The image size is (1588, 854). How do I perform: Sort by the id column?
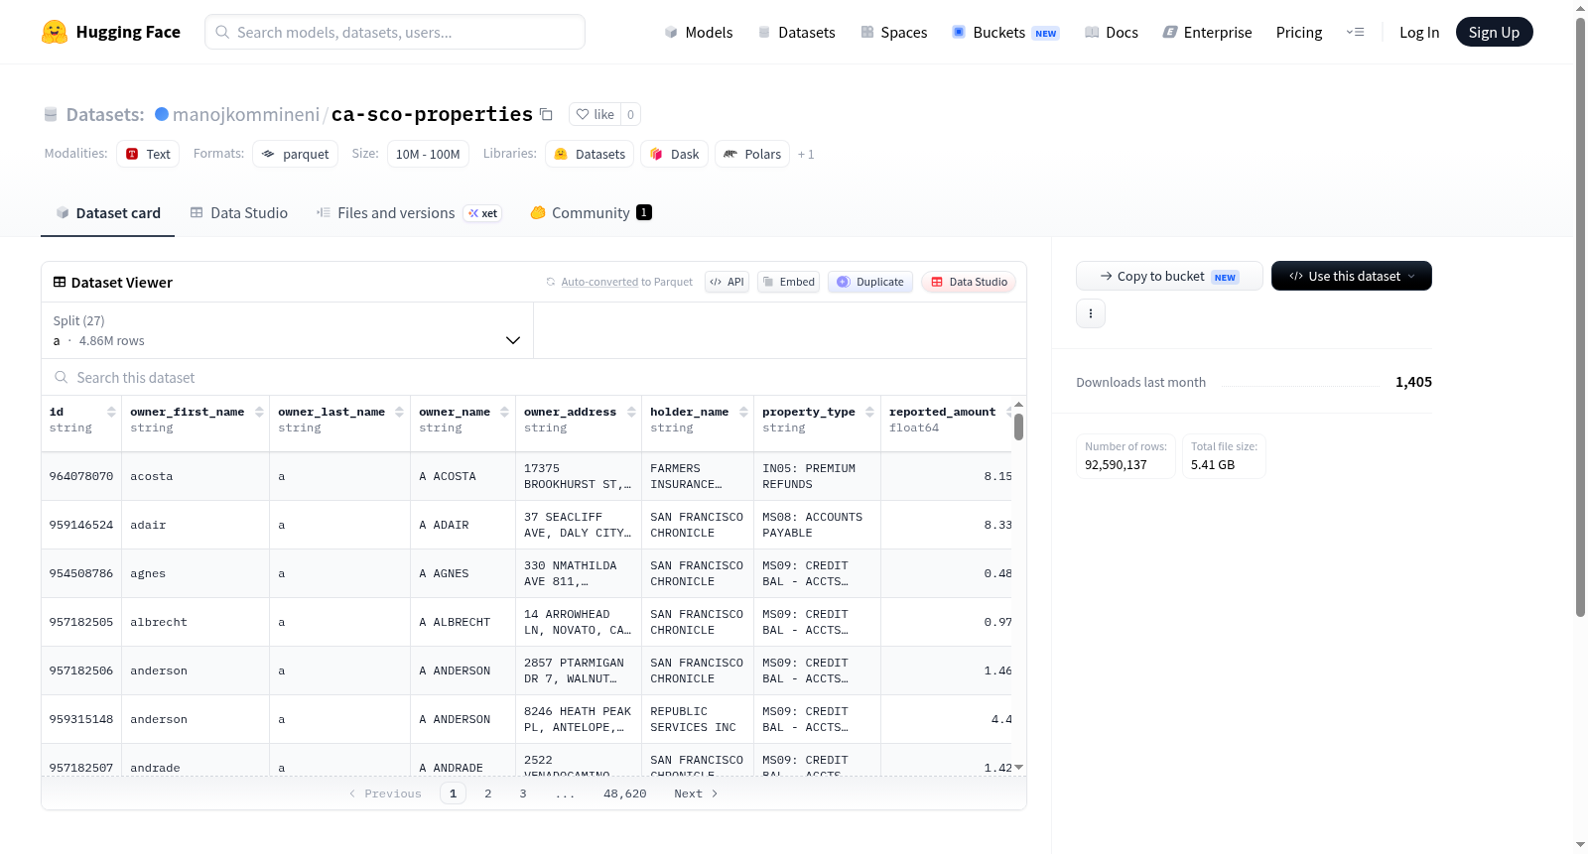point(111,412)
